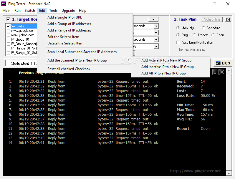This screenshot has height=179, width=235.
Task: Open the Tools menu
Action: click(x=53, y=11)
